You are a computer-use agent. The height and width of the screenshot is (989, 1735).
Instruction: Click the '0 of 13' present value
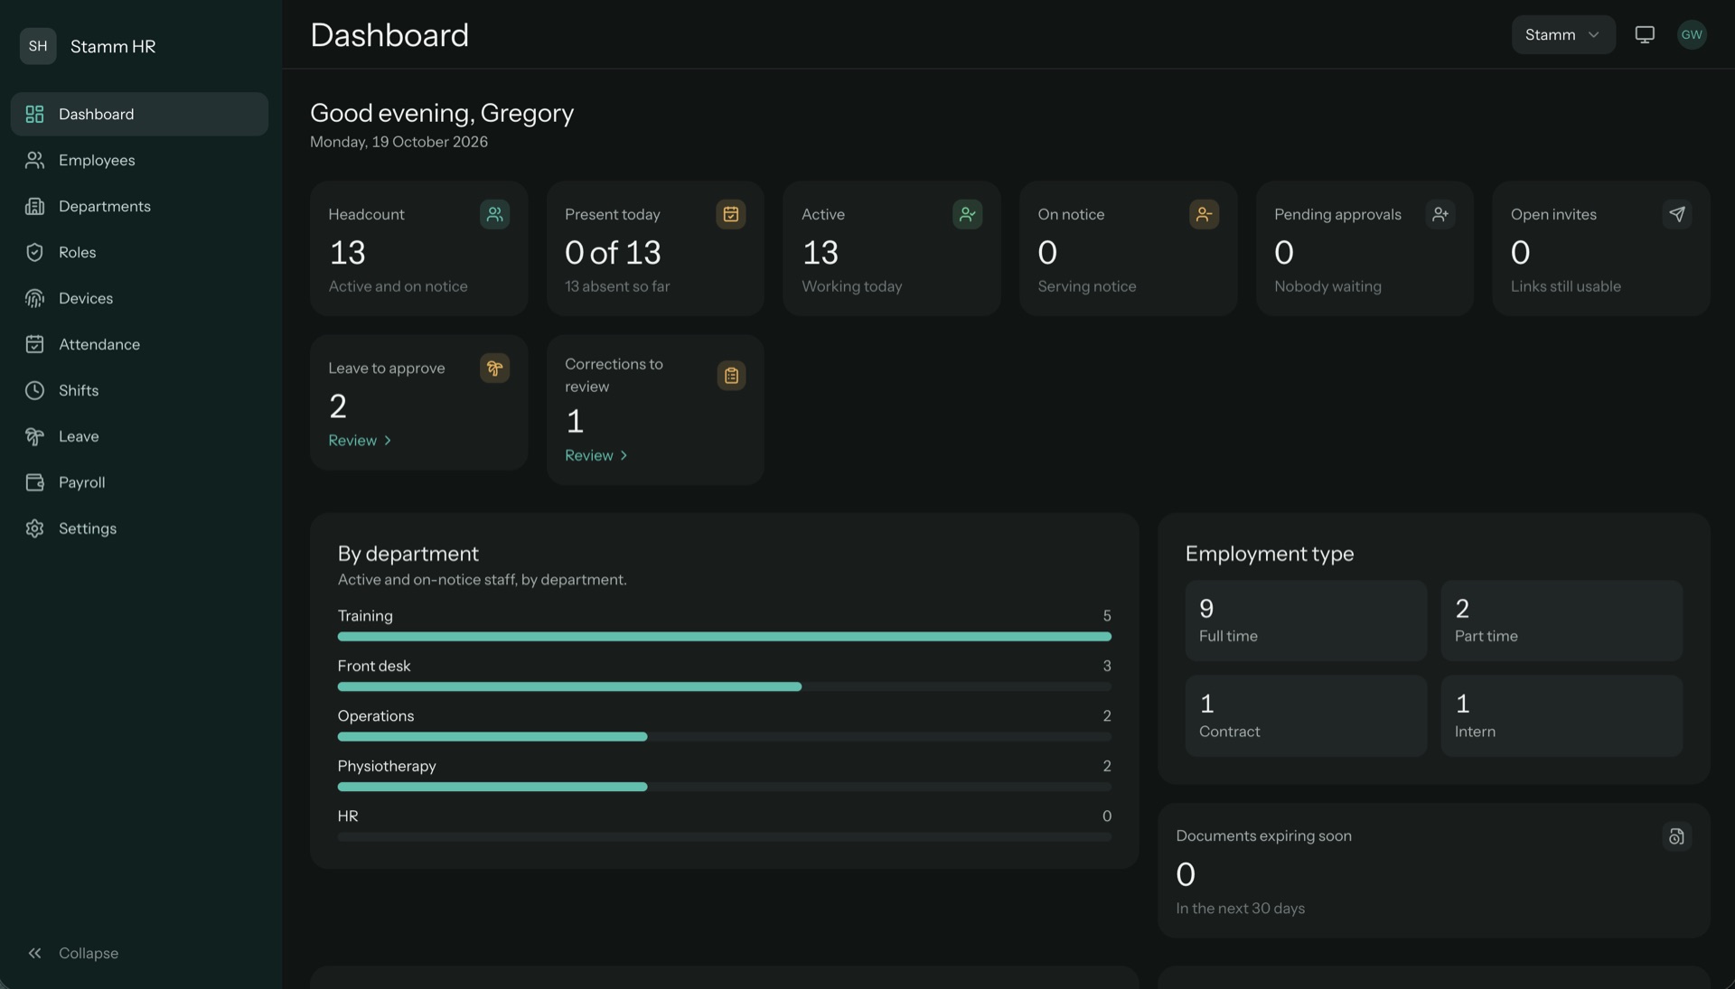pyautogui.click(x=613, y=252)
